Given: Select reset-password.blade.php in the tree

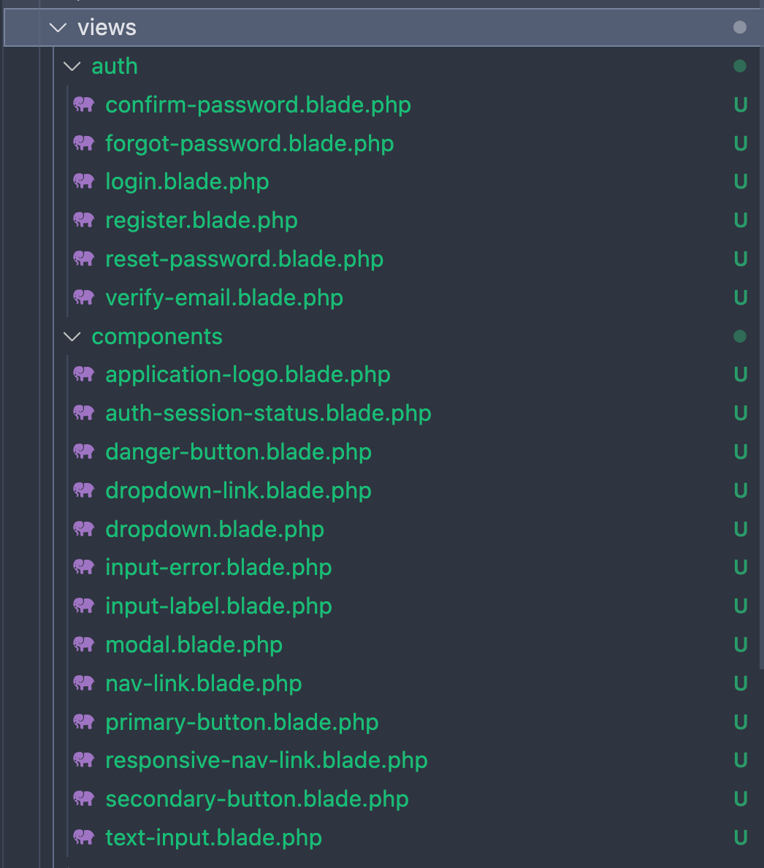Looking at the screenshot, I should (x=244, y=259).
